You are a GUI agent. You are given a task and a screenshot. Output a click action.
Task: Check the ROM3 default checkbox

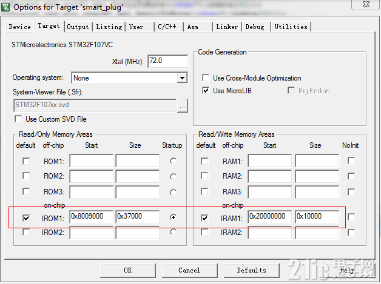pos(26,191)
